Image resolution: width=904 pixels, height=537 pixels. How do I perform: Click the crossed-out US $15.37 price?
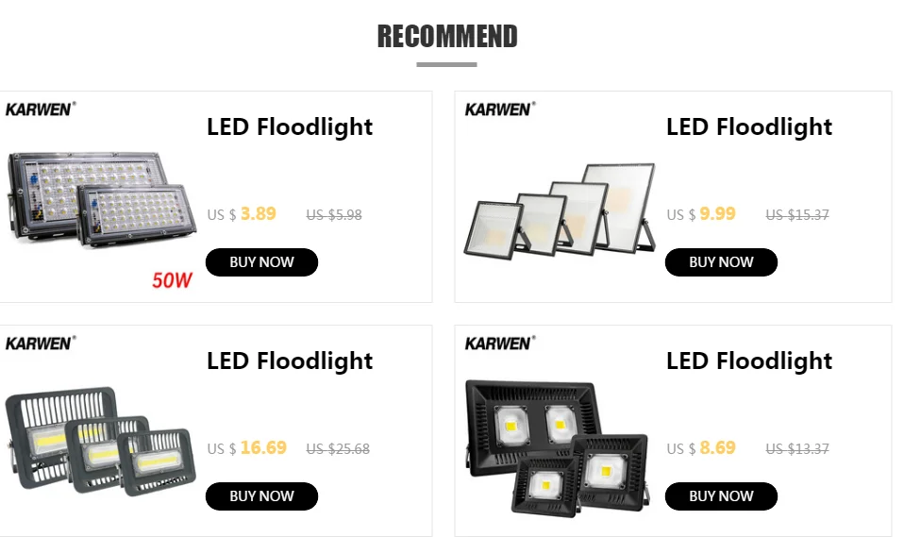pos(797,215)
